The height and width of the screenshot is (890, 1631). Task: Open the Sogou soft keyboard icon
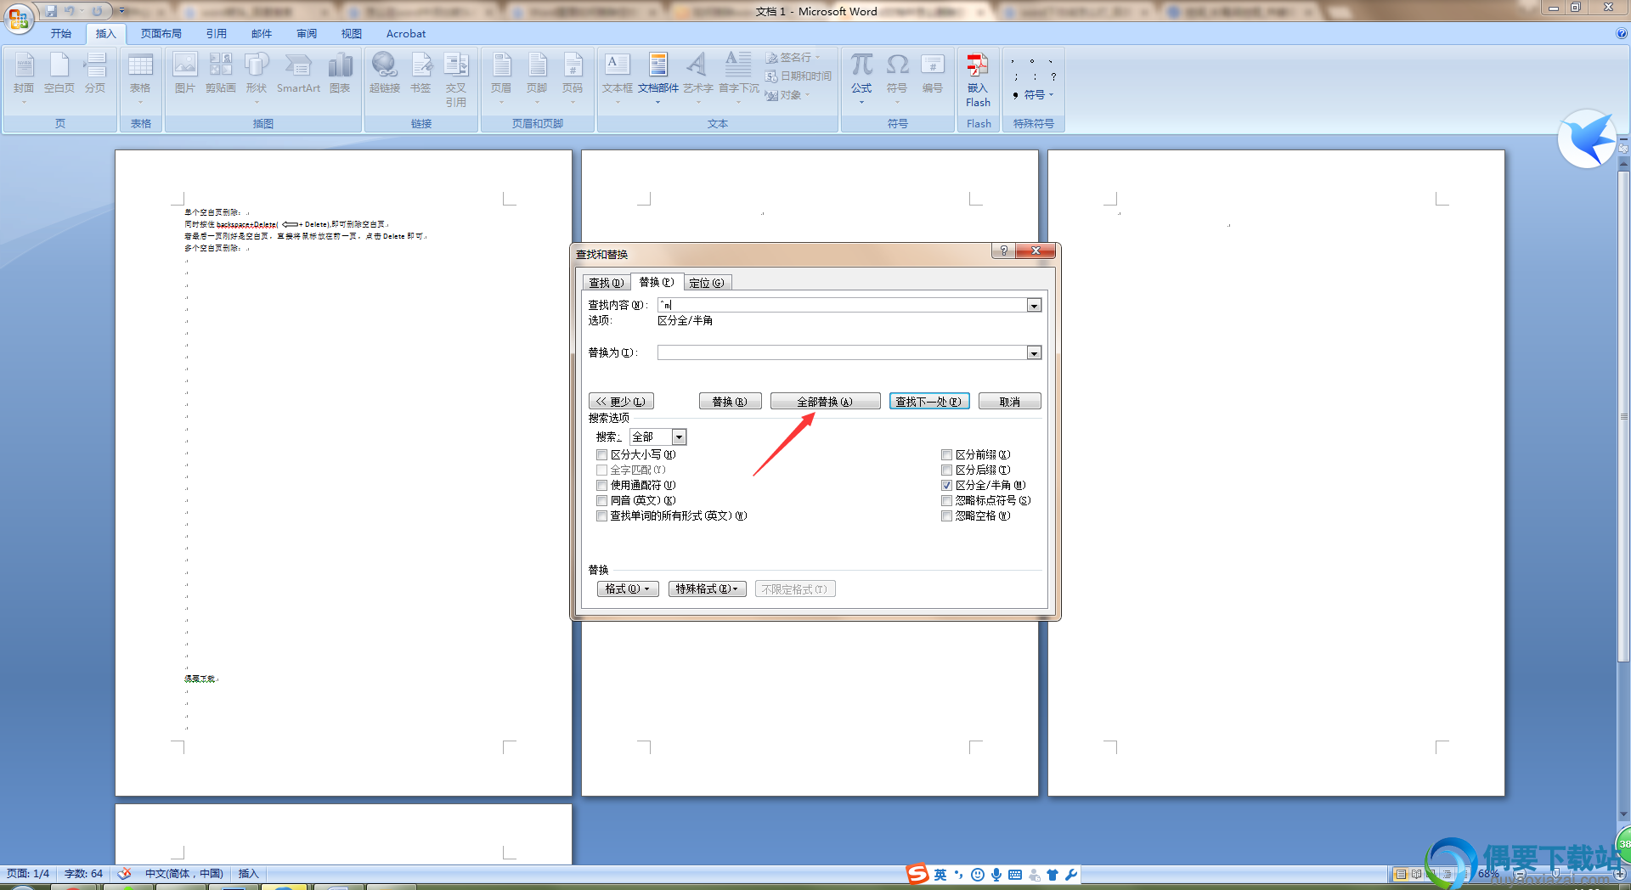tap(1015, 875)
